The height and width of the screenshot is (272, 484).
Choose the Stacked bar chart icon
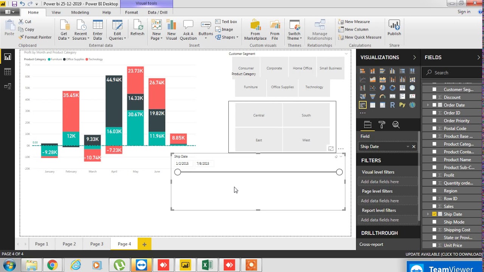tap(363, 71)
